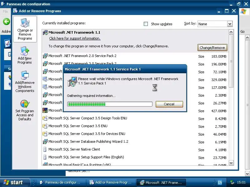Open Add New Programs sidebar icon

[25, 55]
